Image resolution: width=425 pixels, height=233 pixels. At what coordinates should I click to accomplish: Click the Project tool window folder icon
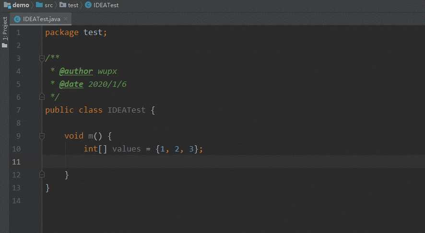coord(5,45)
